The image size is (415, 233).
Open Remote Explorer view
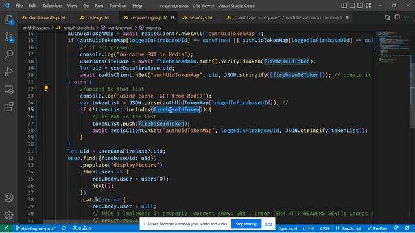[8, 89]
